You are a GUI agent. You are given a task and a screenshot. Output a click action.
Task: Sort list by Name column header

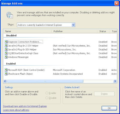(27, 31)
